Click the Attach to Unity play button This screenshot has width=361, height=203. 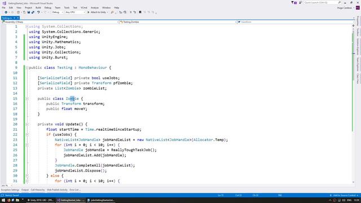[89, 12]
